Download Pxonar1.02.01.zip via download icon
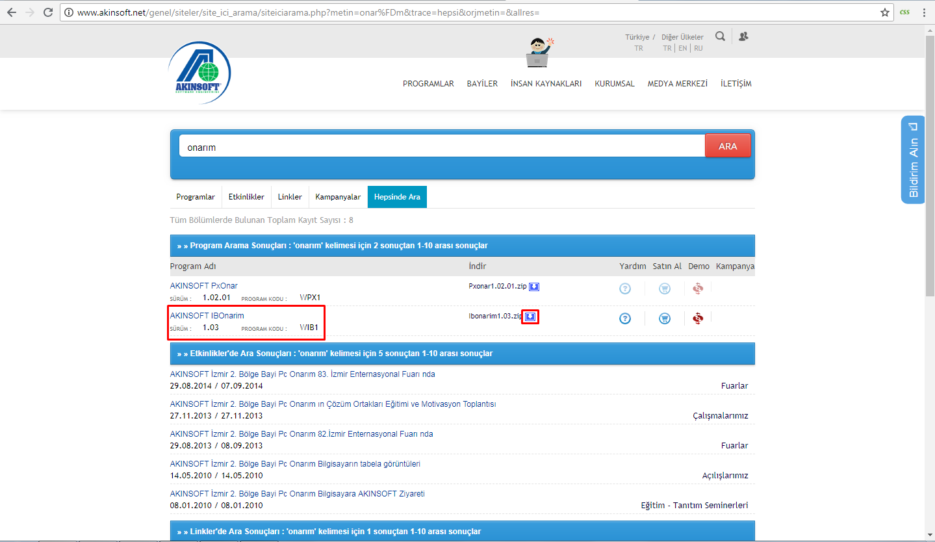The width and height of the screenshot is (935, 542). [x=533, y=286]
